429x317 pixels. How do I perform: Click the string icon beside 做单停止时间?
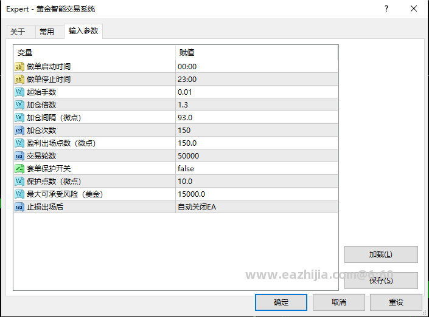pos(19,80)
